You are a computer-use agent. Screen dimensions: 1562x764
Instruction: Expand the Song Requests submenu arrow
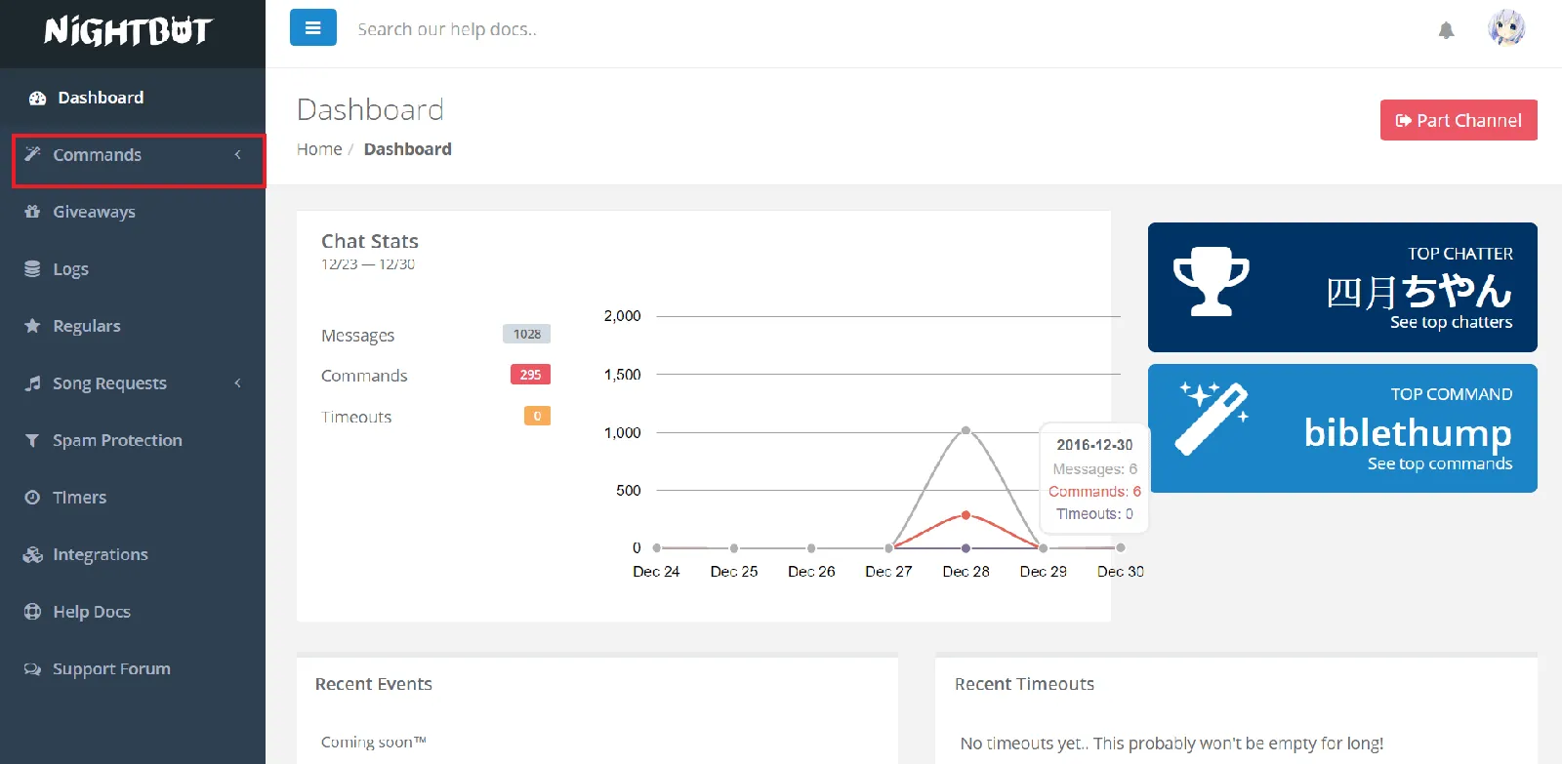click(x=237, y=383)
